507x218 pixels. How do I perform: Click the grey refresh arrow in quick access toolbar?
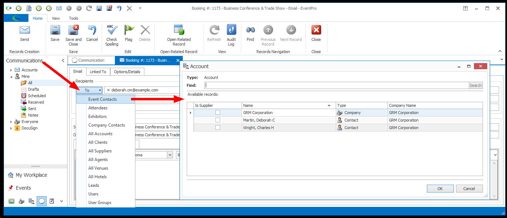89,8
